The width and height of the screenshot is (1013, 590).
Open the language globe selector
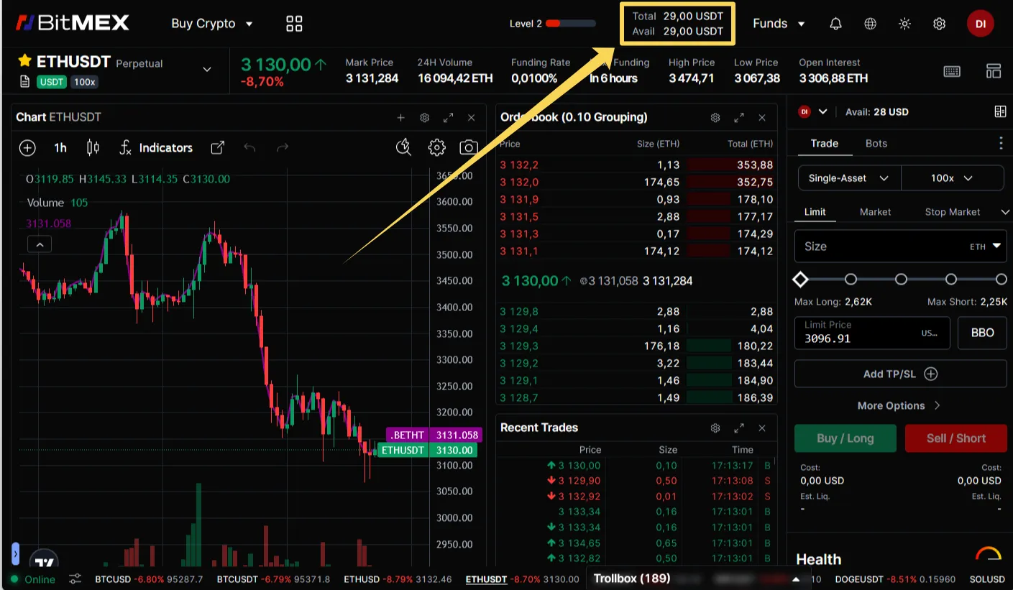[x=869, y=23]
